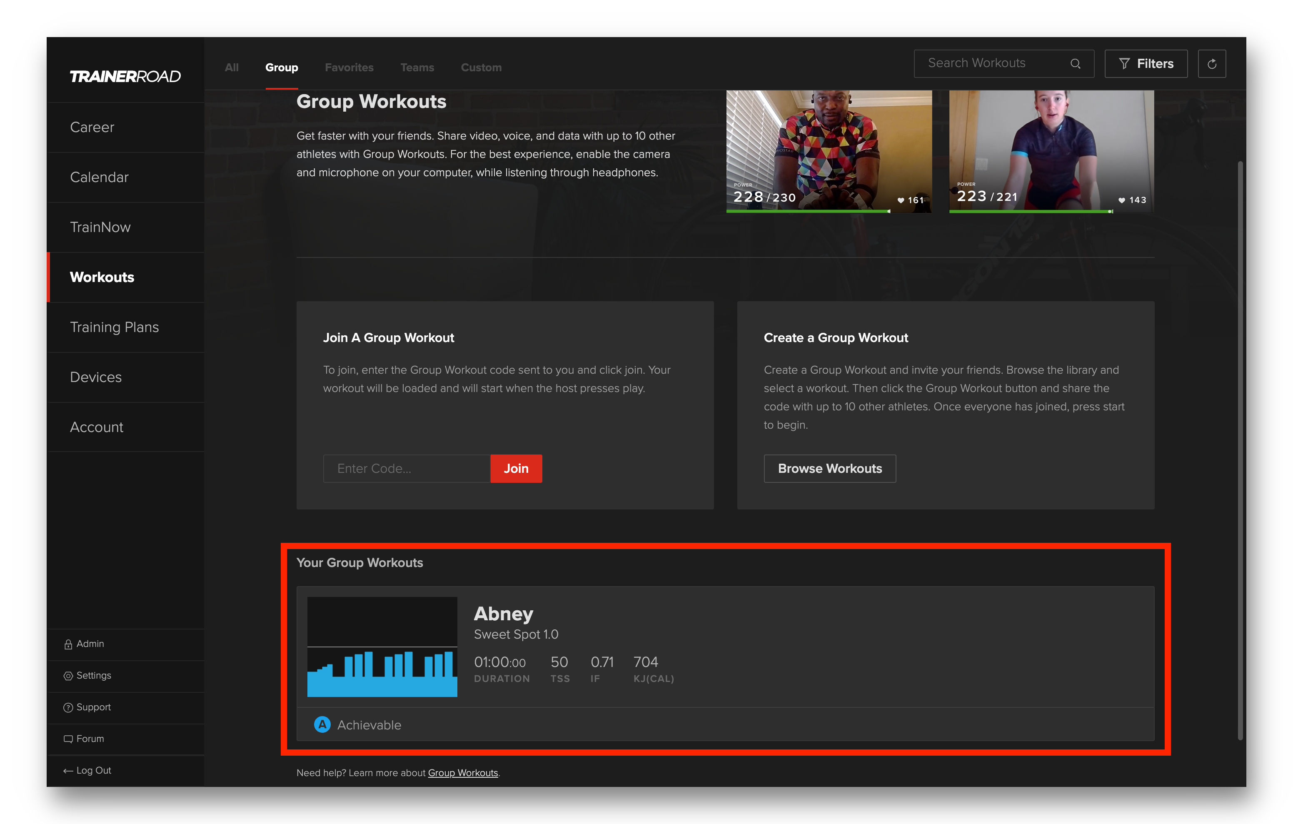Click the Forum chat bubble icon
The width and height of the screenshot is (1293, 824).
click(68, 739)
